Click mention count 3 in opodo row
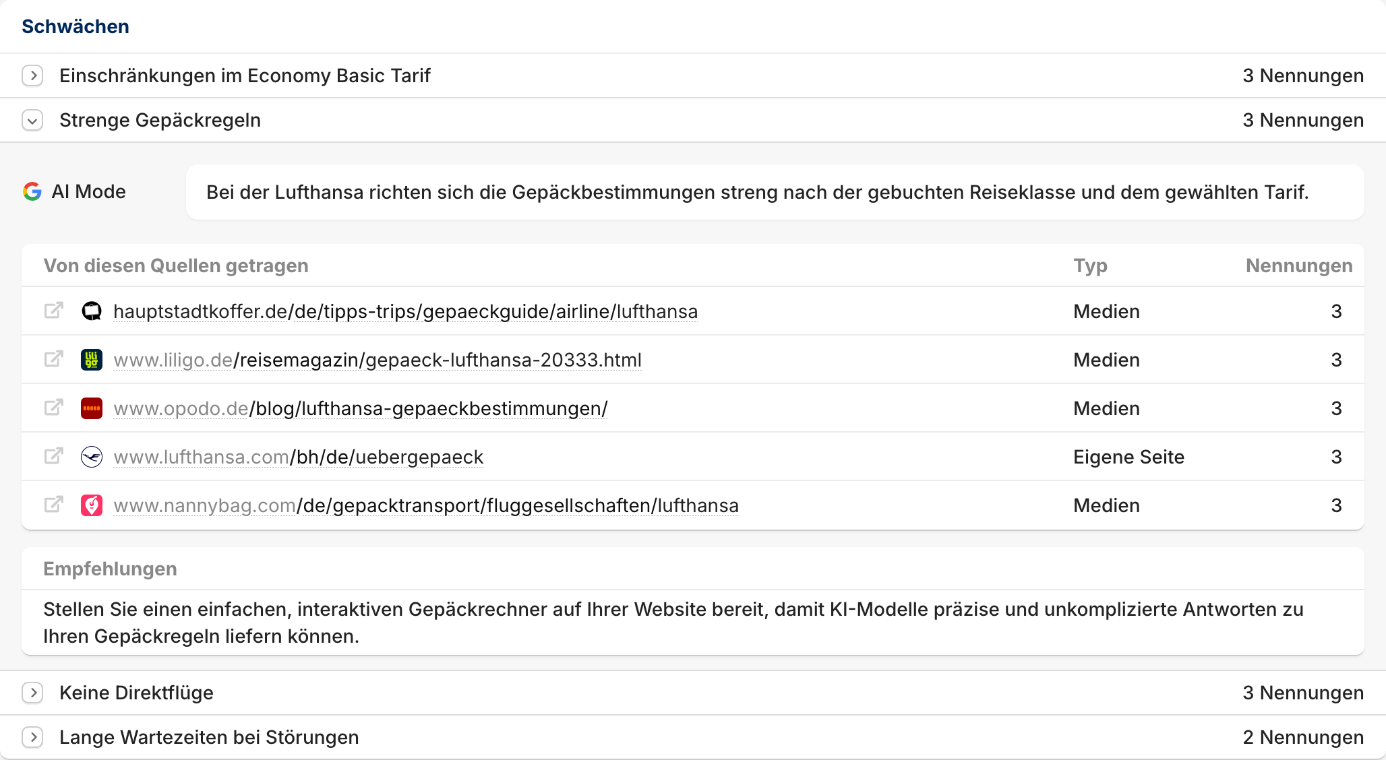 1336,408
